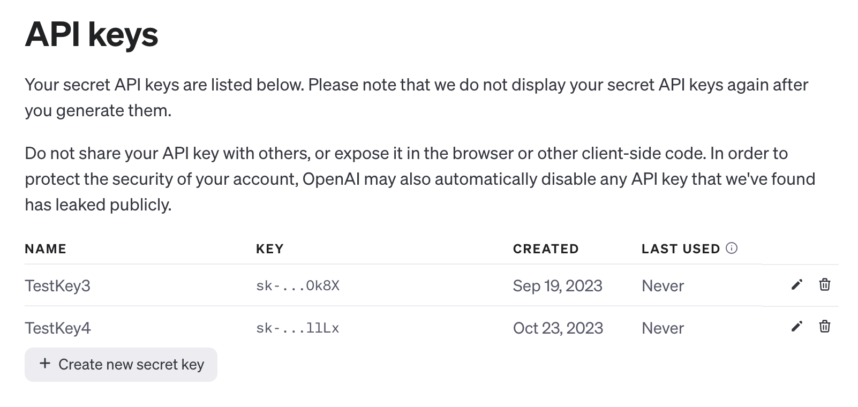This screenshot has width=858, height=407.
Task: Click the Create new secret key button
Action: coord(121,365)
